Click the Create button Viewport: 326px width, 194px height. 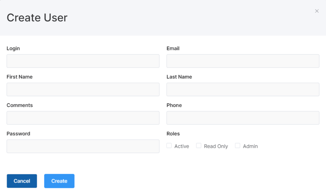click(x=59, y=181)
